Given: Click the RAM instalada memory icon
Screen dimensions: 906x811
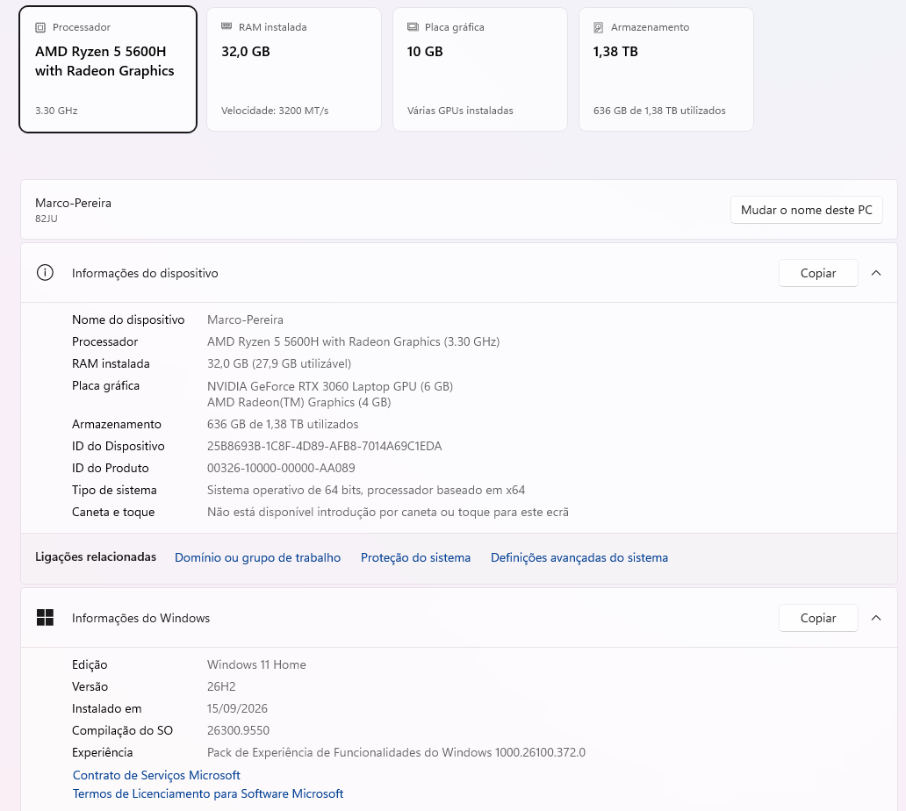Looking at the screenshot, I should [x=226, y=26].
